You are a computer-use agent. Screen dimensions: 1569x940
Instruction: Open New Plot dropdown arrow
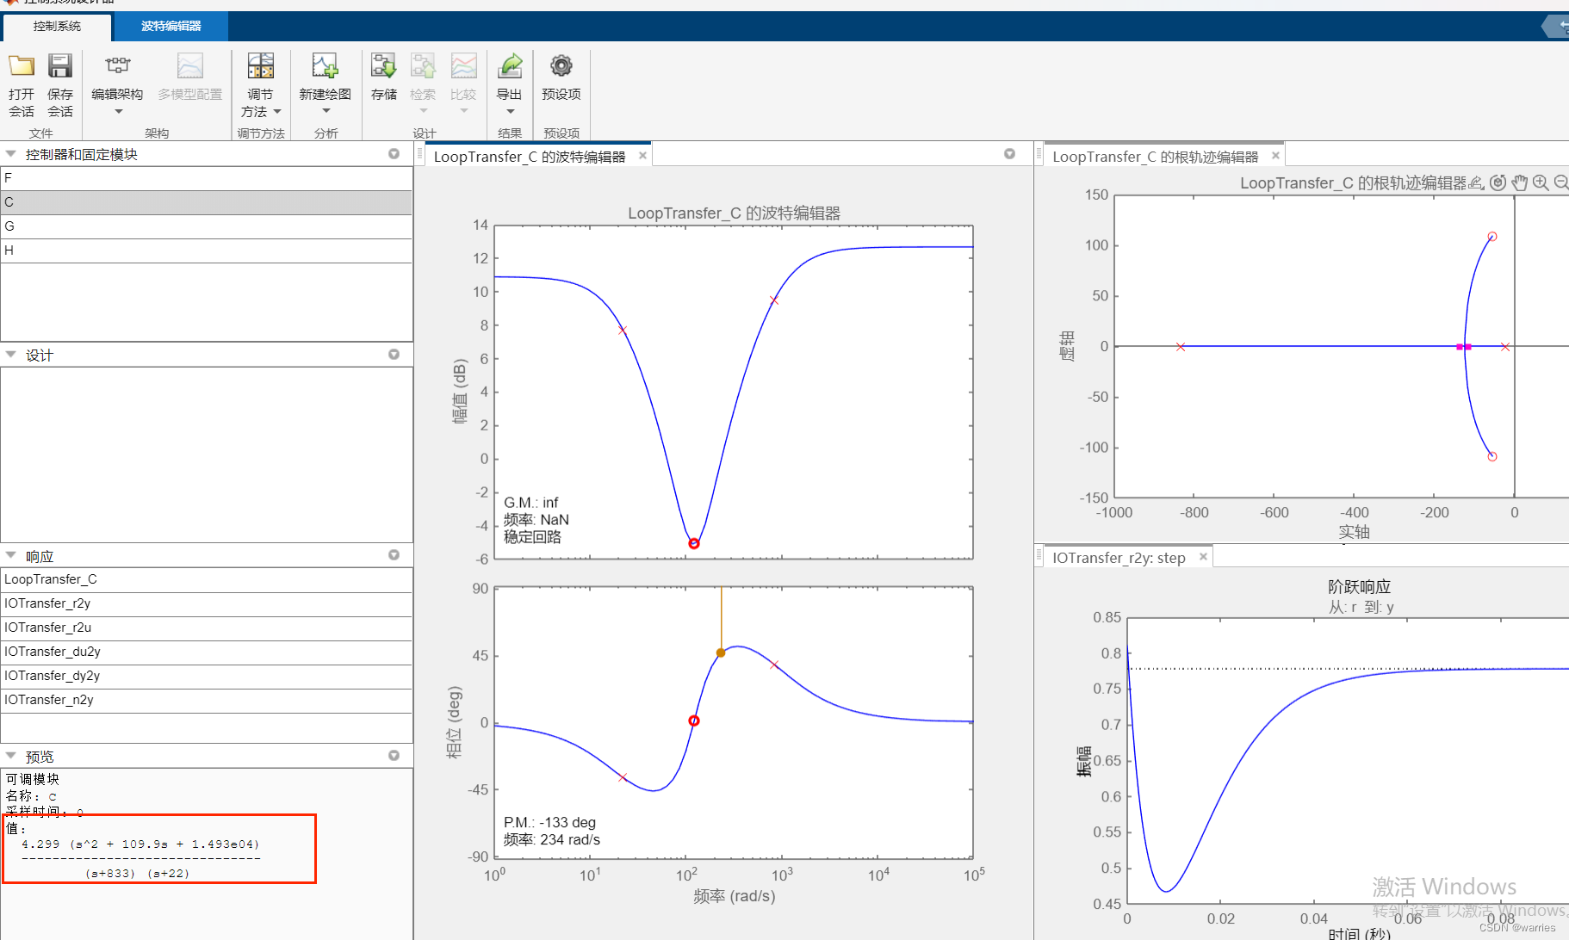tap(326, 111)
